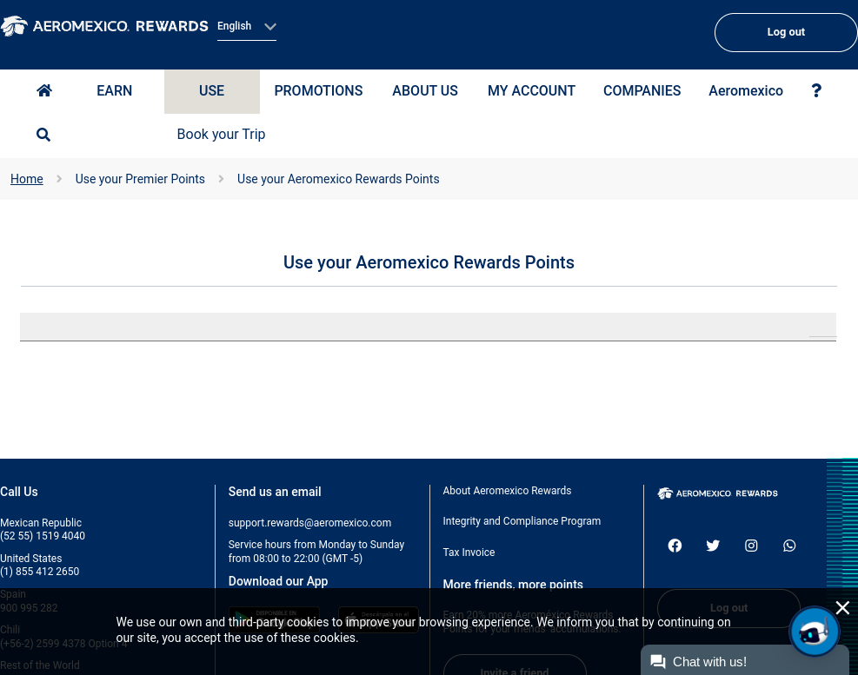Screen dimensions: 858x675
Task: Open the MY ACCOUNT menu
Action: pos(531,91)
